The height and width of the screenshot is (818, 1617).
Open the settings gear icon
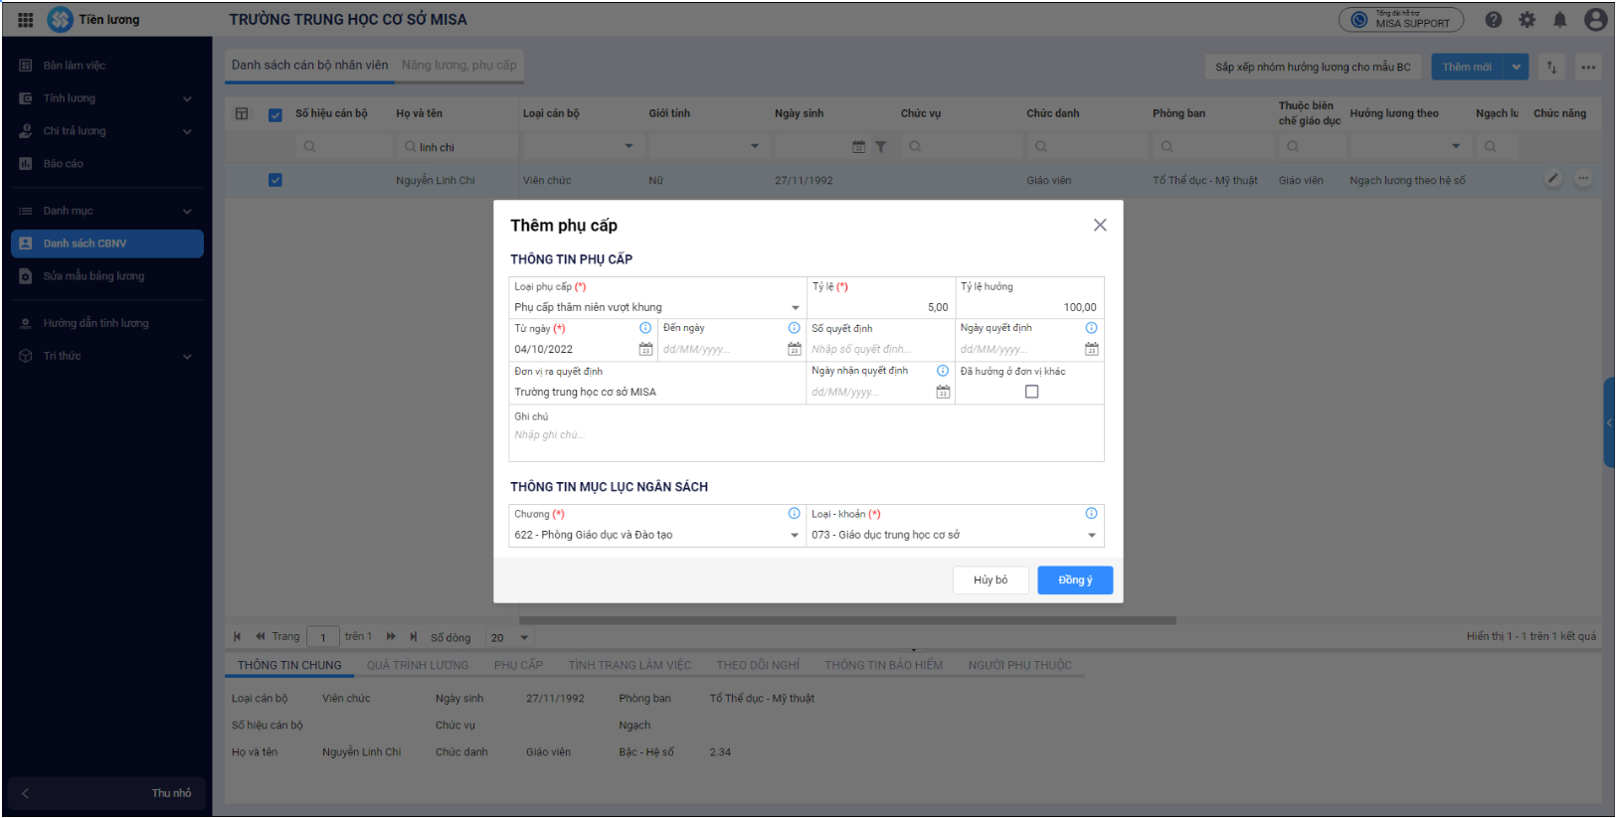(x=1527, y=20)
